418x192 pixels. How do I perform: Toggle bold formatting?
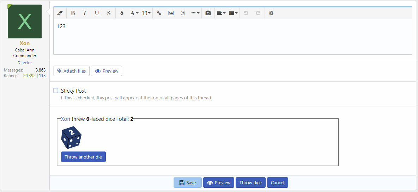tap(73, 13)
